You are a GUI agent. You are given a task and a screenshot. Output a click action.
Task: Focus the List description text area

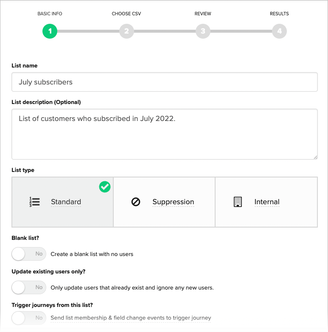[164, 134]
